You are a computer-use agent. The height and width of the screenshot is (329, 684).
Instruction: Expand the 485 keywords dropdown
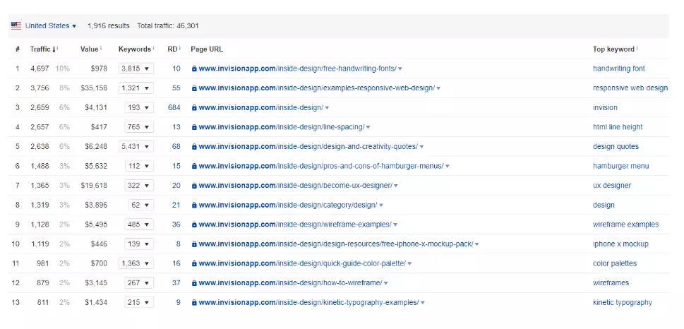coord(139,225)
